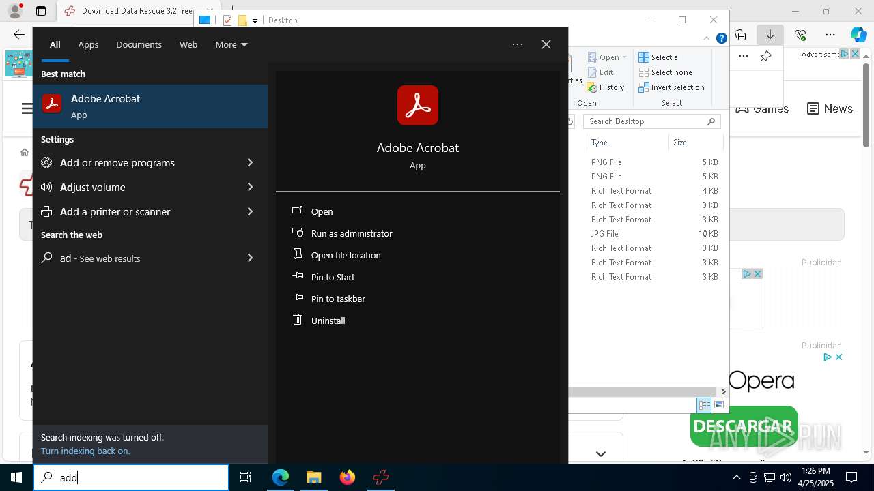The width and height of the screenshot is (874, 491).
Task: Expand the ad web results arrow
Action: 250,258
